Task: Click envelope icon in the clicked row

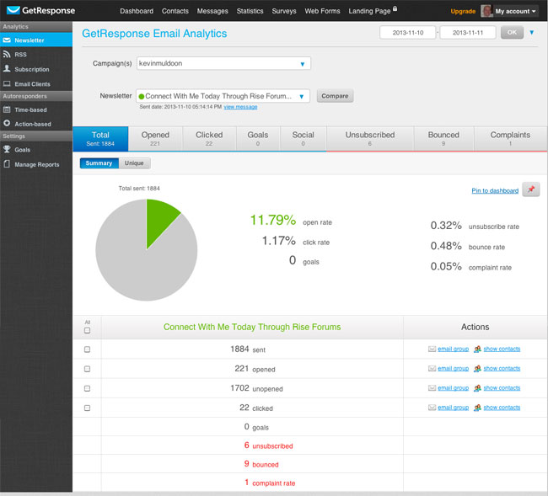Action: (x=432, y=408)
